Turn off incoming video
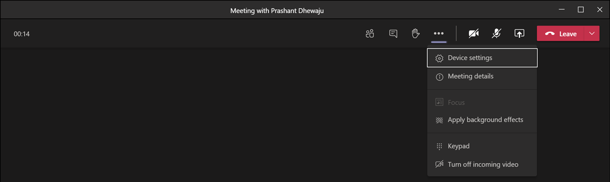The height and width of the screenshot is (182, 610). click(482, 164)
